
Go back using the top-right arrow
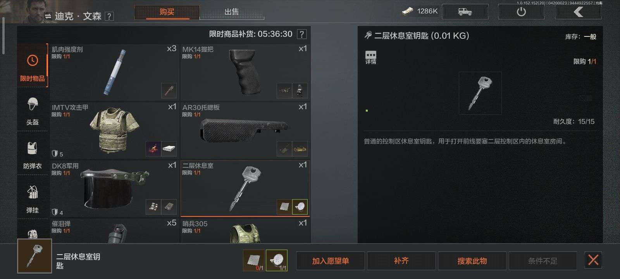(x=578, y=12)
